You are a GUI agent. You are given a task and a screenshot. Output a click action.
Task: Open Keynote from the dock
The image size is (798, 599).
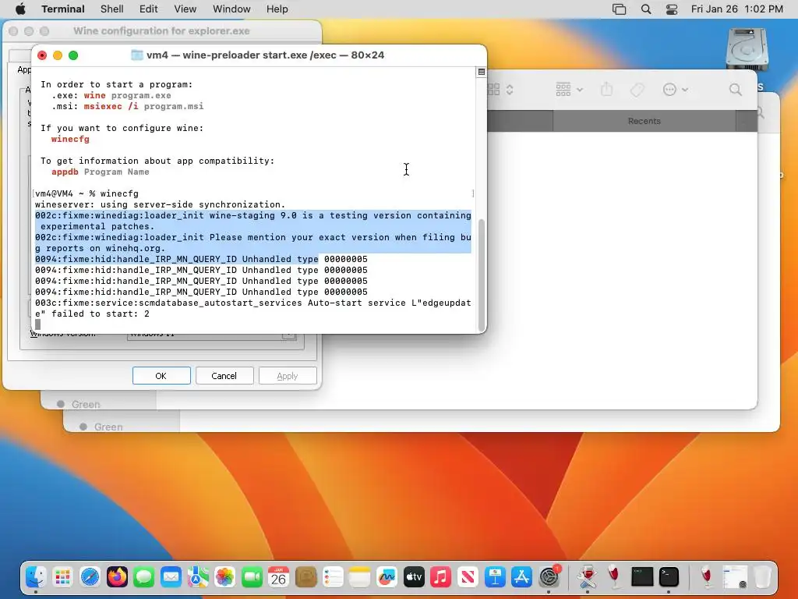pyautogui.click(x=495, y=577)
